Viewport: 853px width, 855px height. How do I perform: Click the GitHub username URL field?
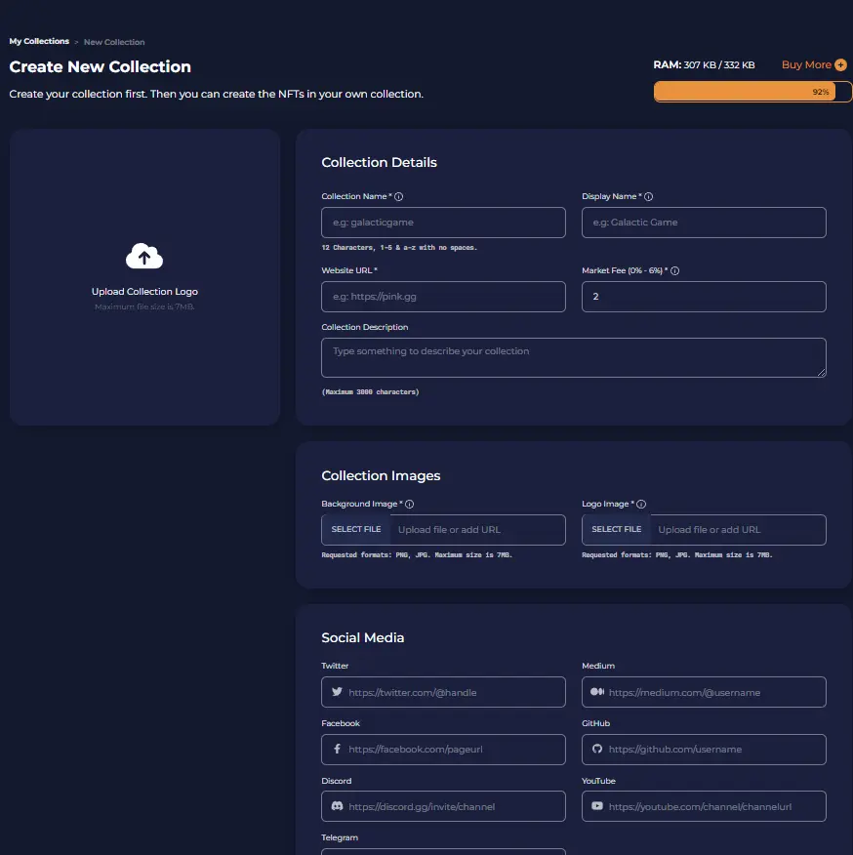[x=704, y=750]
